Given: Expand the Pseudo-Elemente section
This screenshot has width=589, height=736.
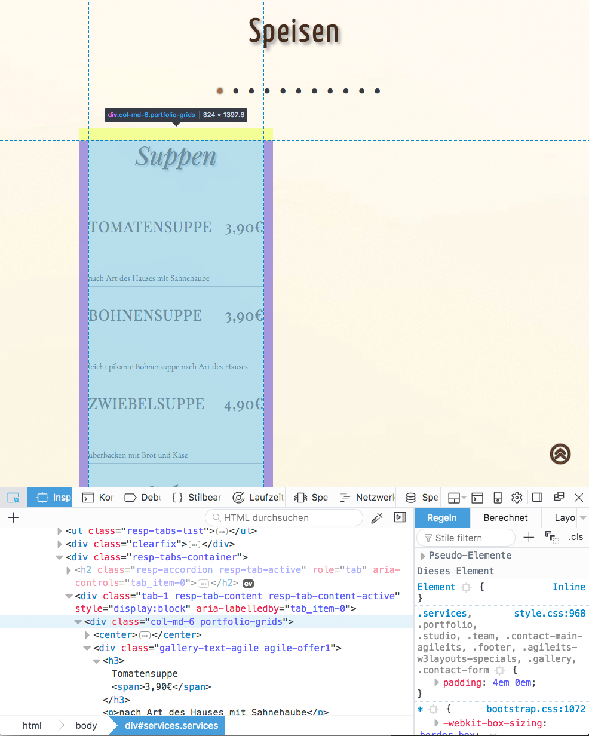Looking at the screenshot, I should point(423,556).
